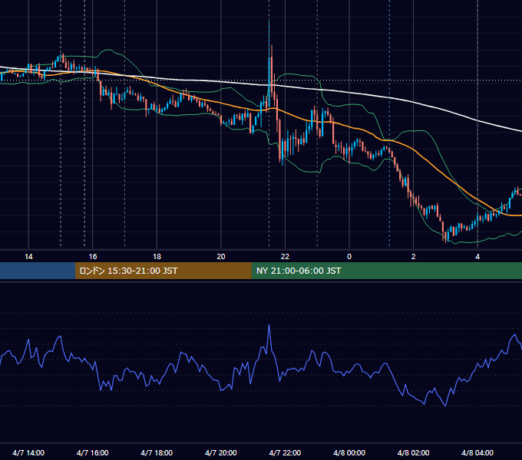Click the NY 21:00-06:00 JST session bar
522x460 pixels.
click(386, 271)
